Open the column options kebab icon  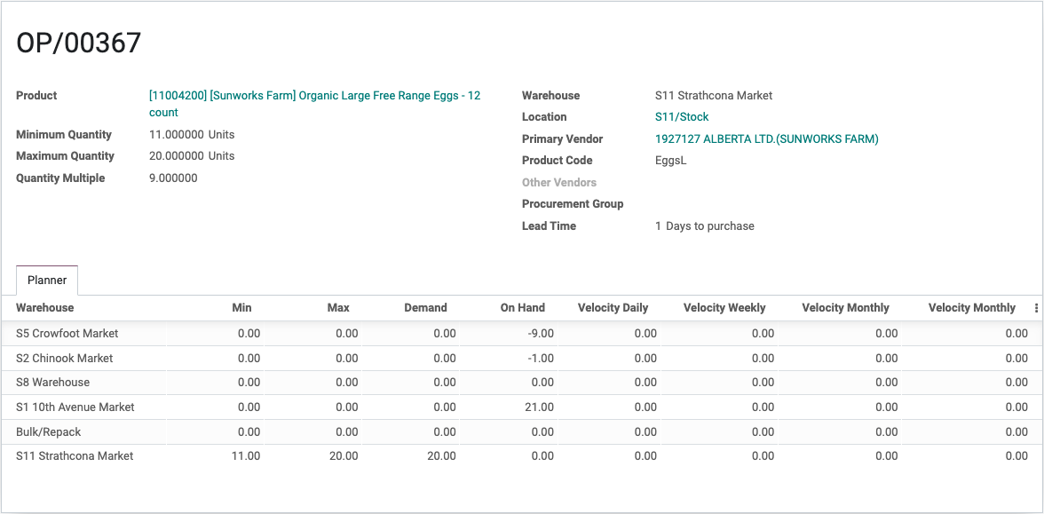tap(1036, 307)
